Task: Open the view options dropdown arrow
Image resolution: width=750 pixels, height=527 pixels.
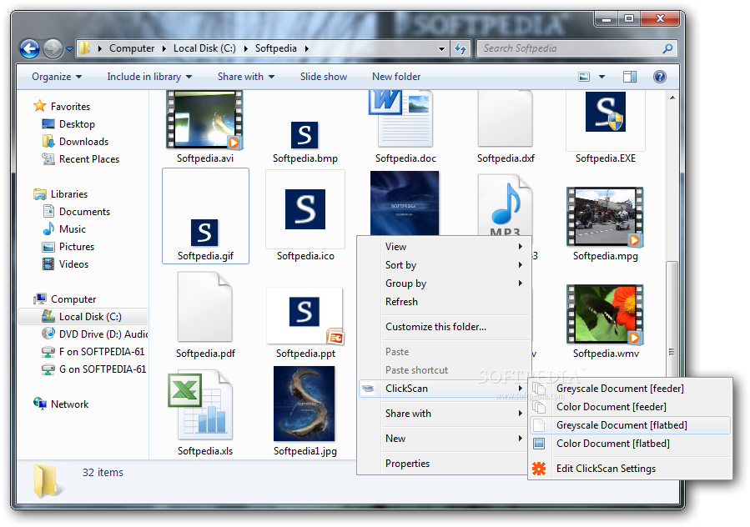Action: click(x=602, y=77)
